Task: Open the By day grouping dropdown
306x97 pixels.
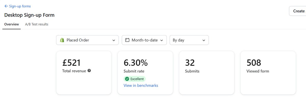Action: click(x=189, y=40)
